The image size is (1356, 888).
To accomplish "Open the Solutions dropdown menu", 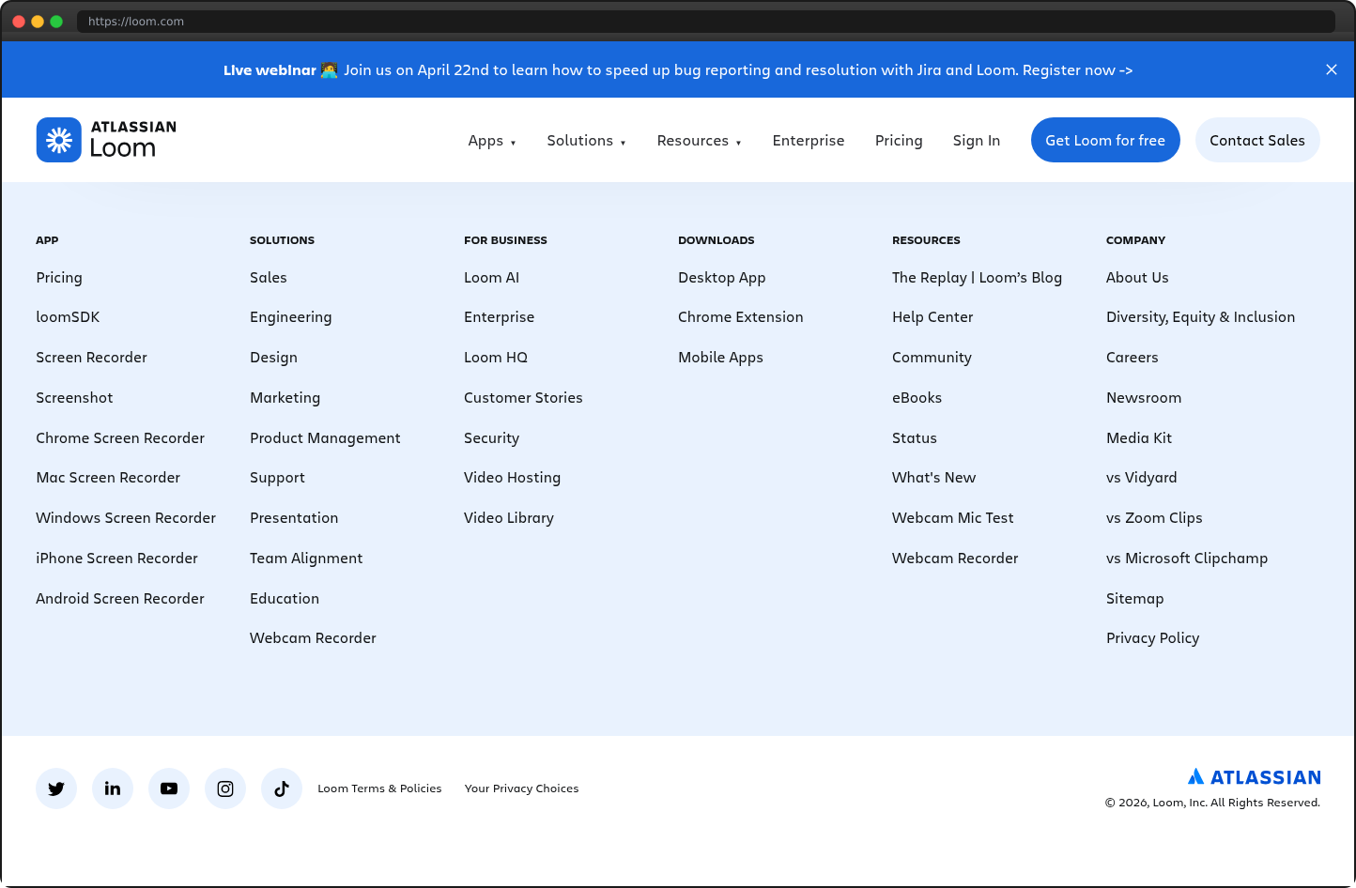I will click(x=586, y=140).
